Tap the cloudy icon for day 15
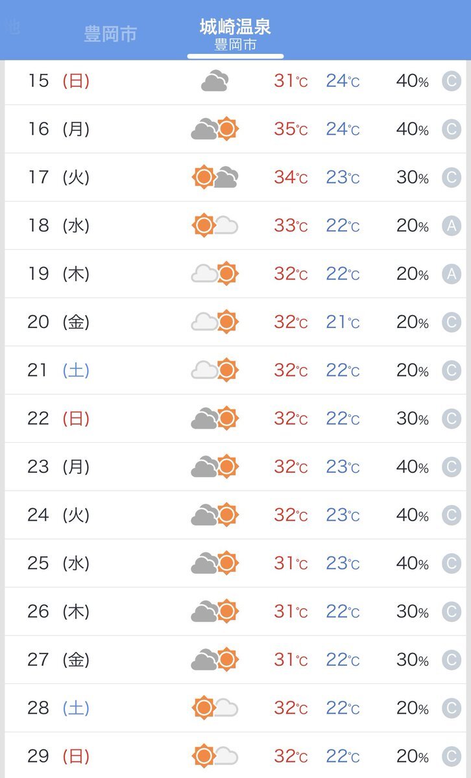 [x=215, y=82]
